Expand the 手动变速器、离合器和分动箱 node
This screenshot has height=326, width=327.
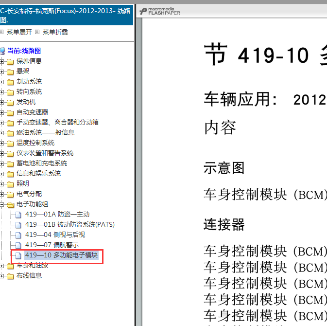pyautogui.click(x=1, y=123)
